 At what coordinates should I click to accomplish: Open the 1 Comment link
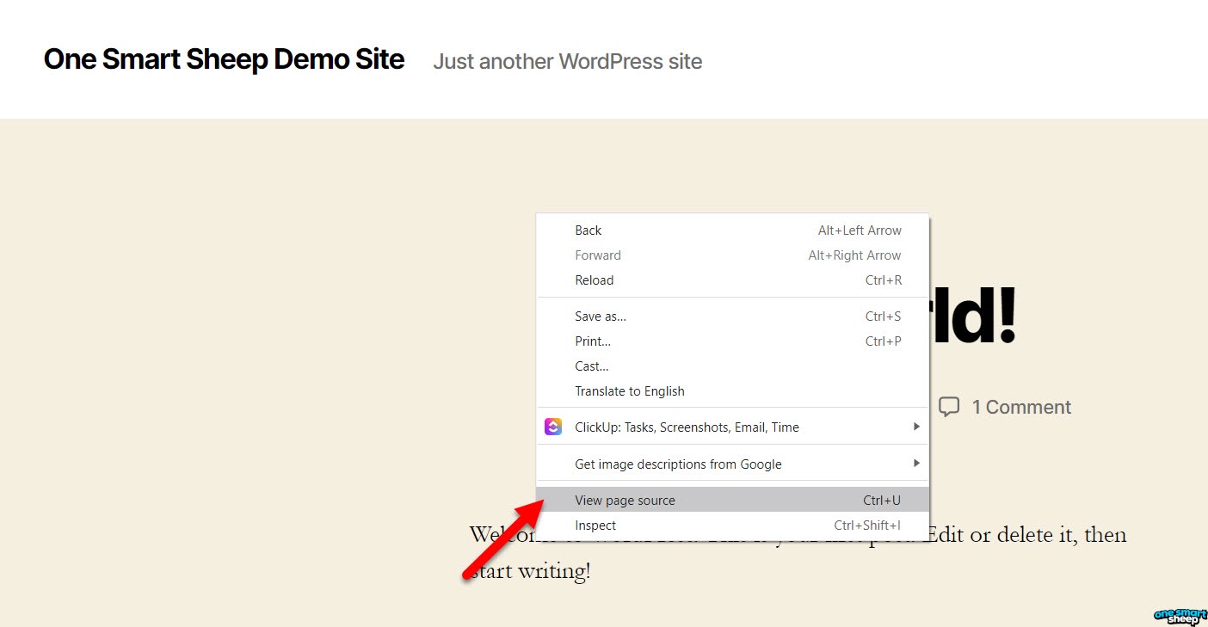pyautogui.click(x=1021, y=407)
